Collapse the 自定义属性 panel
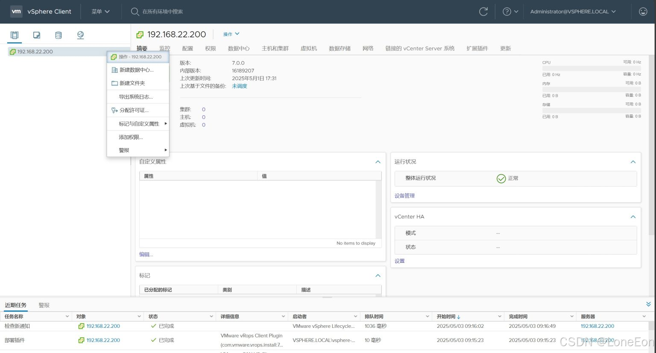Screen dimensions: 656x353 tap(378, 162)
